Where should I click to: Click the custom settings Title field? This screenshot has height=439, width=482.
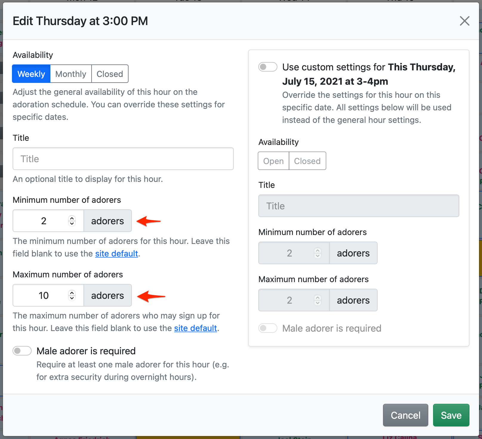[359, 206]
